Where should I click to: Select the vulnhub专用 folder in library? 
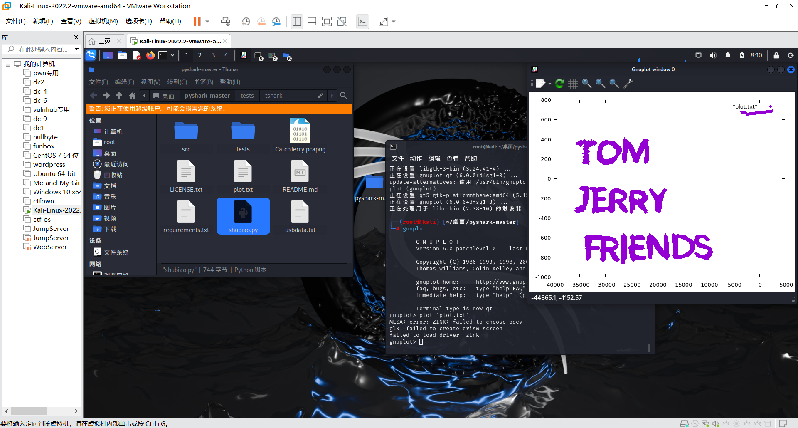(51, 109)
